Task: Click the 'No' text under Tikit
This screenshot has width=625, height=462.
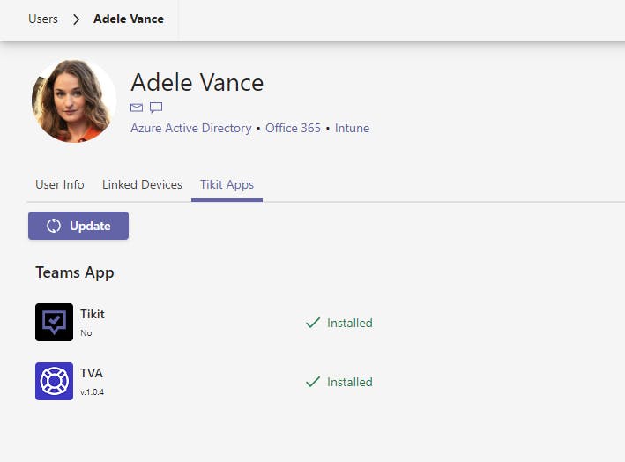Action: (86, 333)
